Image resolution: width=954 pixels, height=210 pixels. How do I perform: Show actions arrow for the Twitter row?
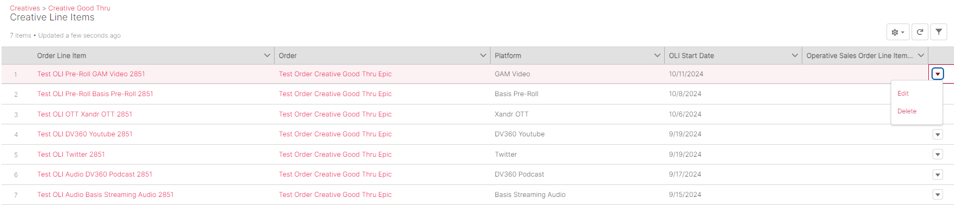938,155
